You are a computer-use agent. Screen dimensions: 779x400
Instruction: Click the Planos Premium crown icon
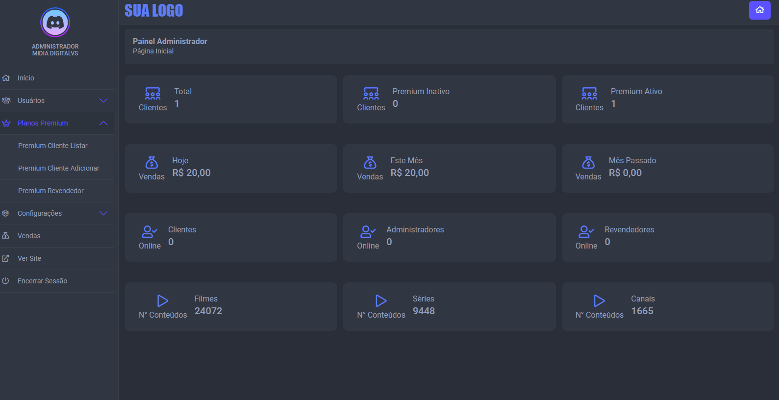pos(6,123)
